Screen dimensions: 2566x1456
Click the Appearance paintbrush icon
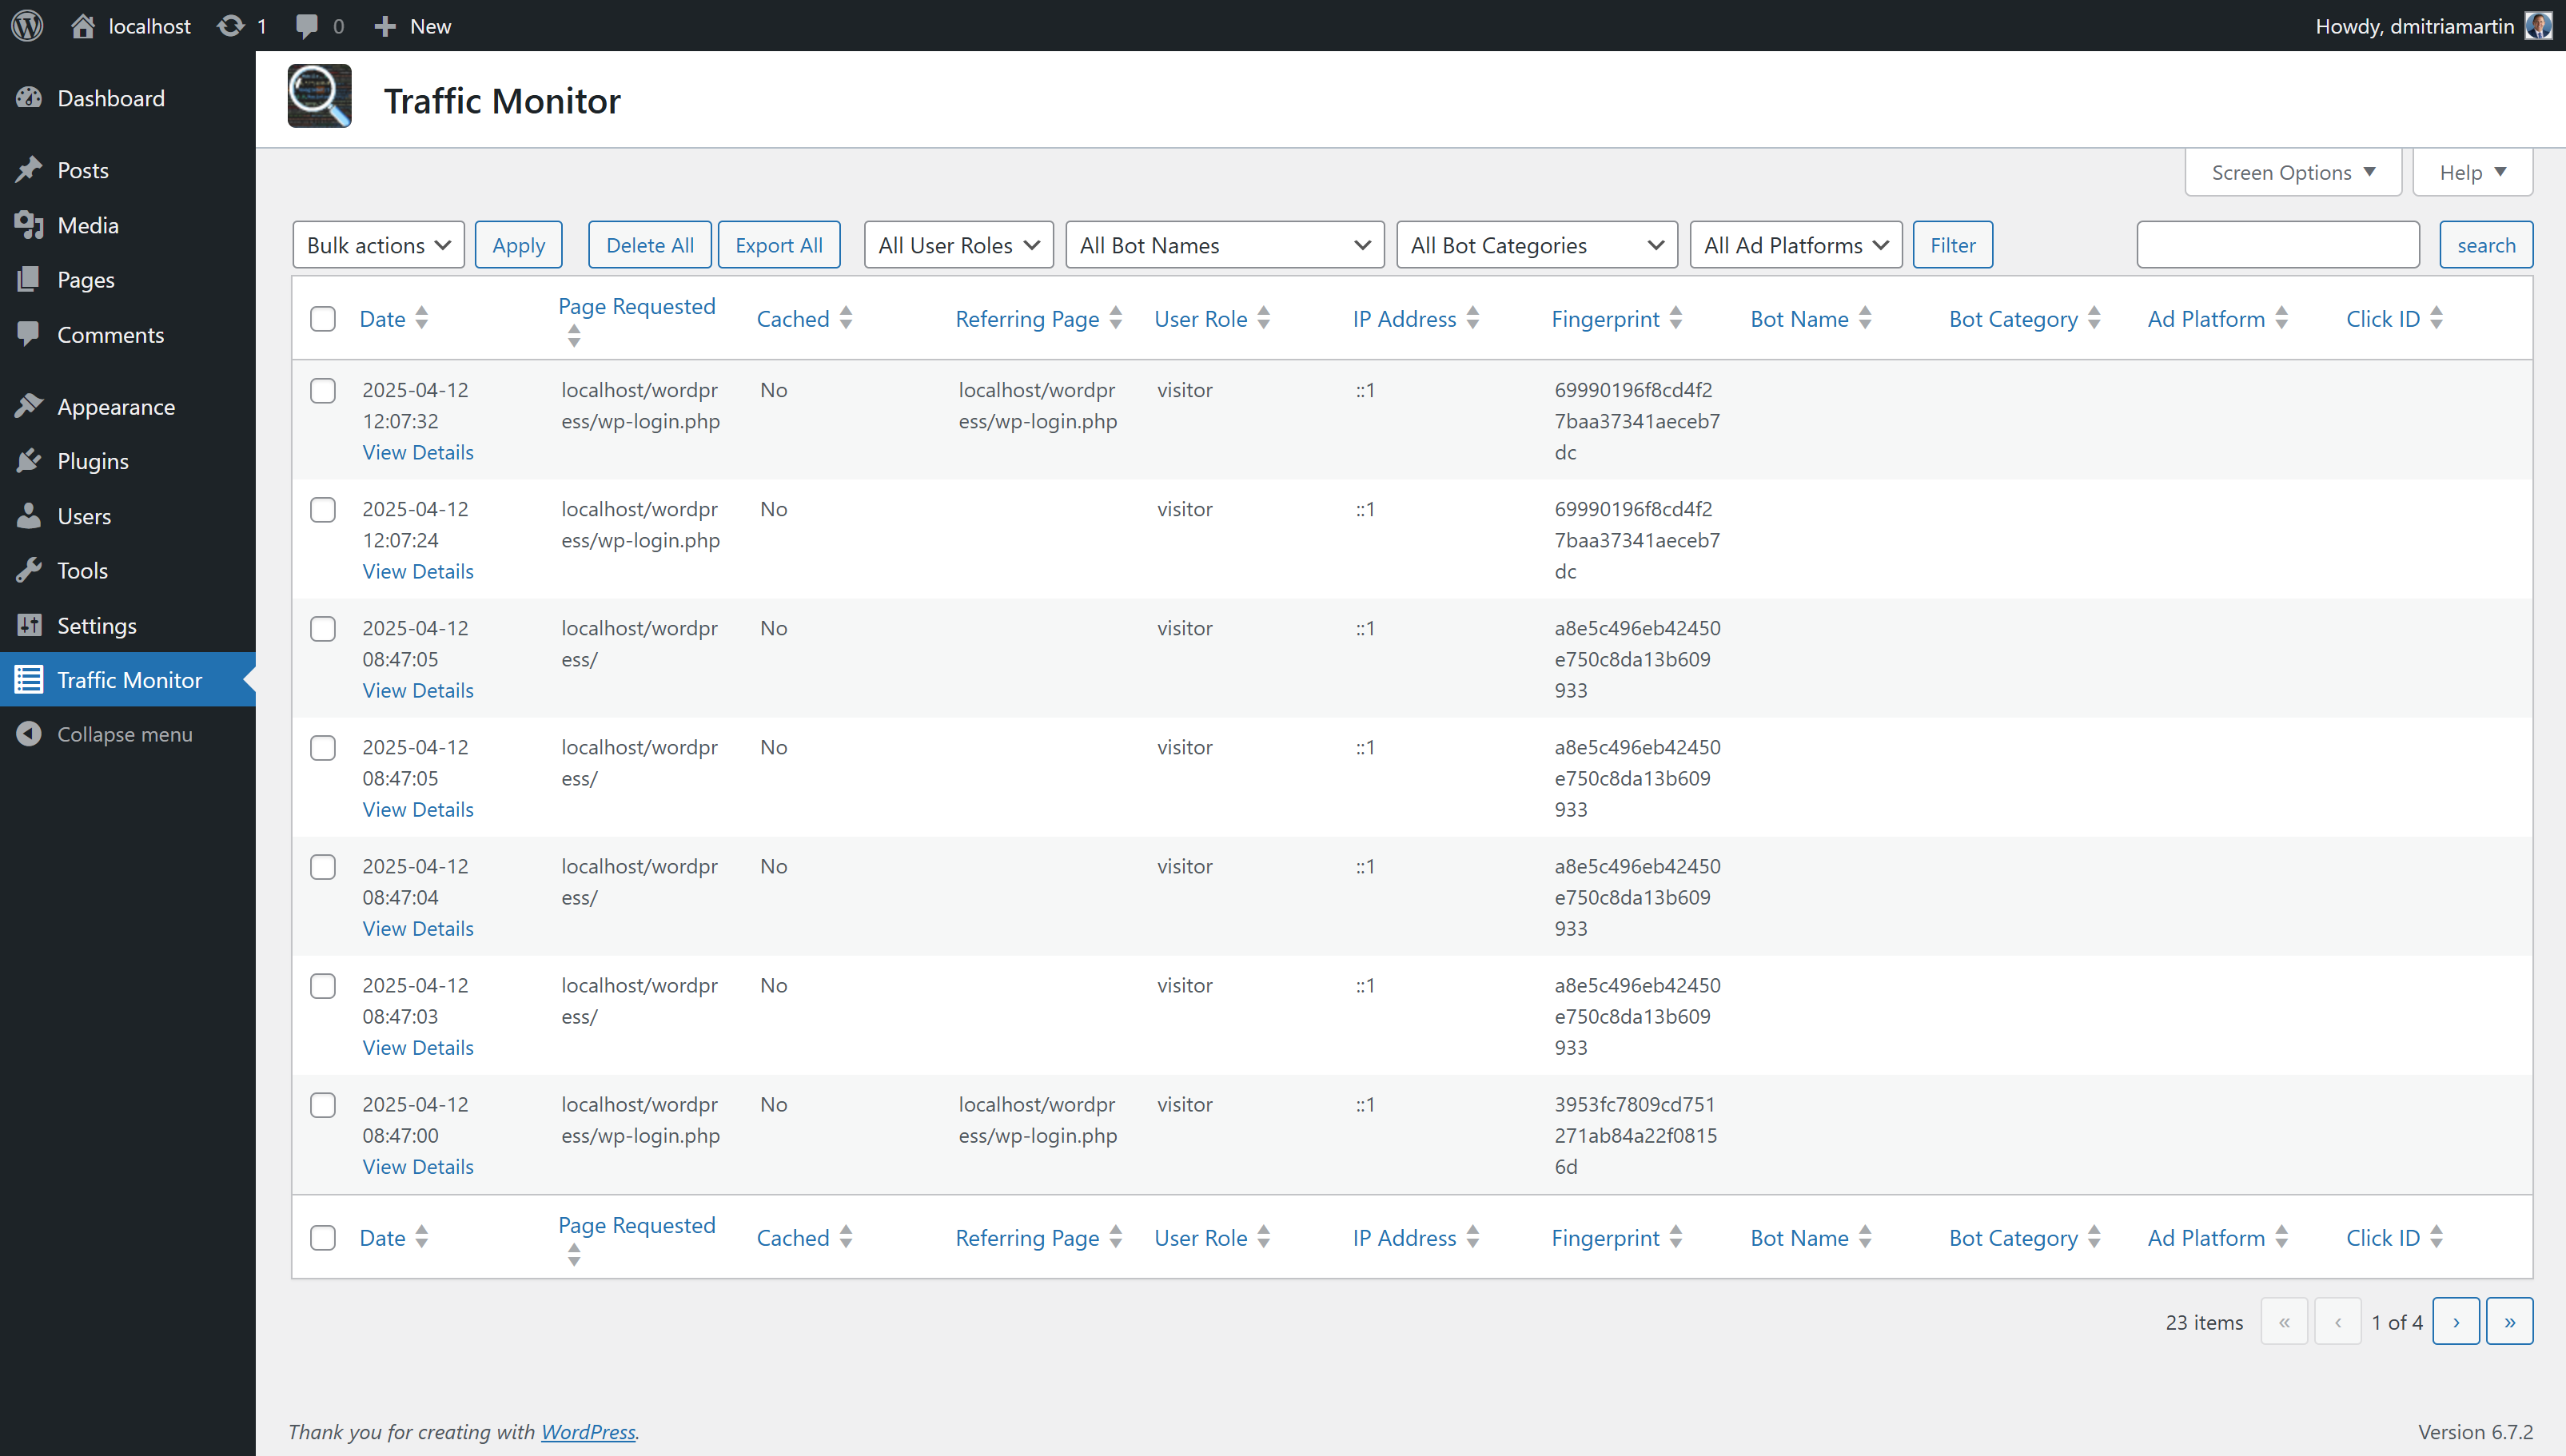point(29,407)
